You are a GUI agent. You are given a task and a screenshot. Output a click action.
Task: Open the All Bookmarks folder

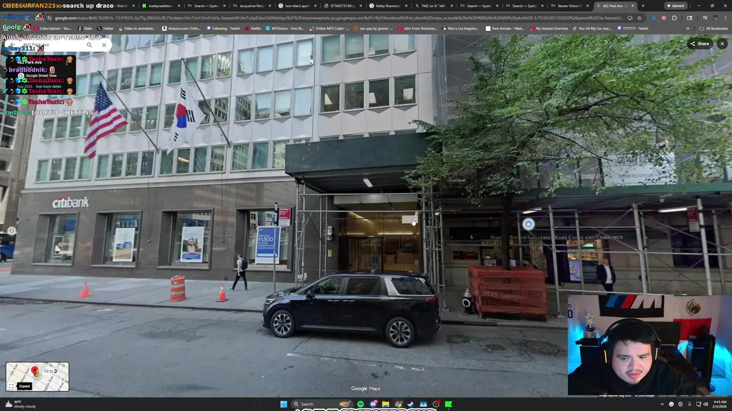click(x=714, y=29)
